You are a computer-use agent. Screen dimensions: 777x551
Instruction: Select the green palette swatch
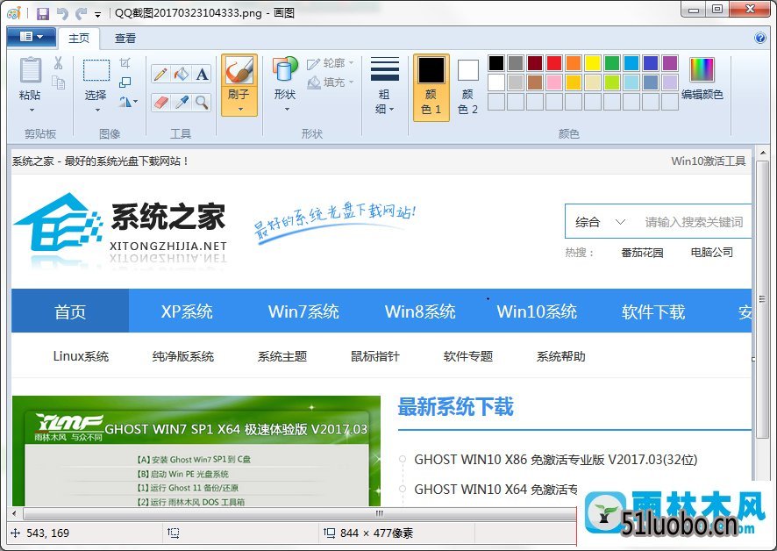(x=612, y=63)
